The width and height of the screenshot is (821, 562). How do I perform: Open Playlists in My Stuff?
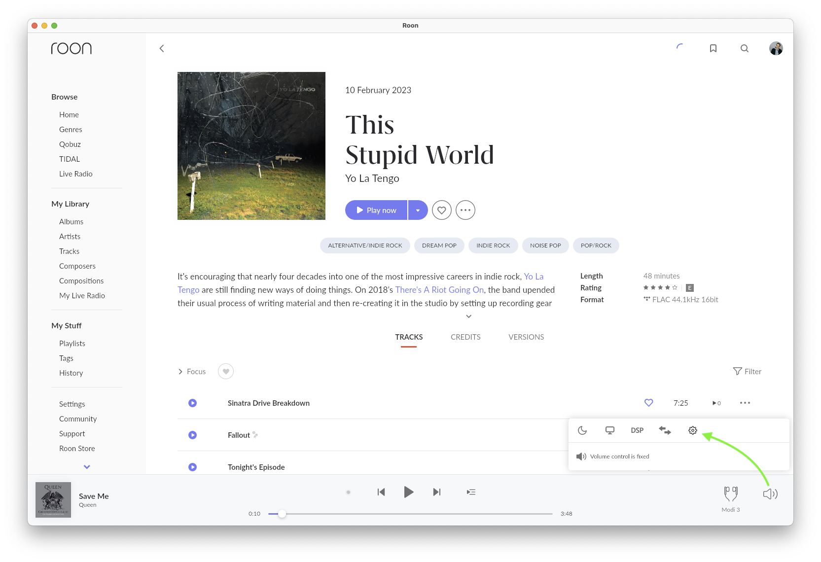72,344
